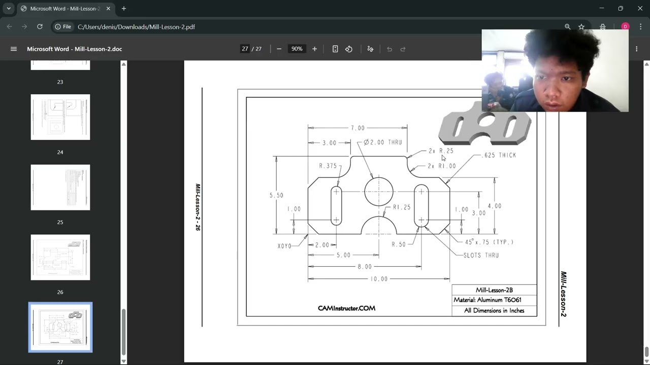Open the Chrome profile avatar
Screen dimensions: 650x365
[625, 26]
